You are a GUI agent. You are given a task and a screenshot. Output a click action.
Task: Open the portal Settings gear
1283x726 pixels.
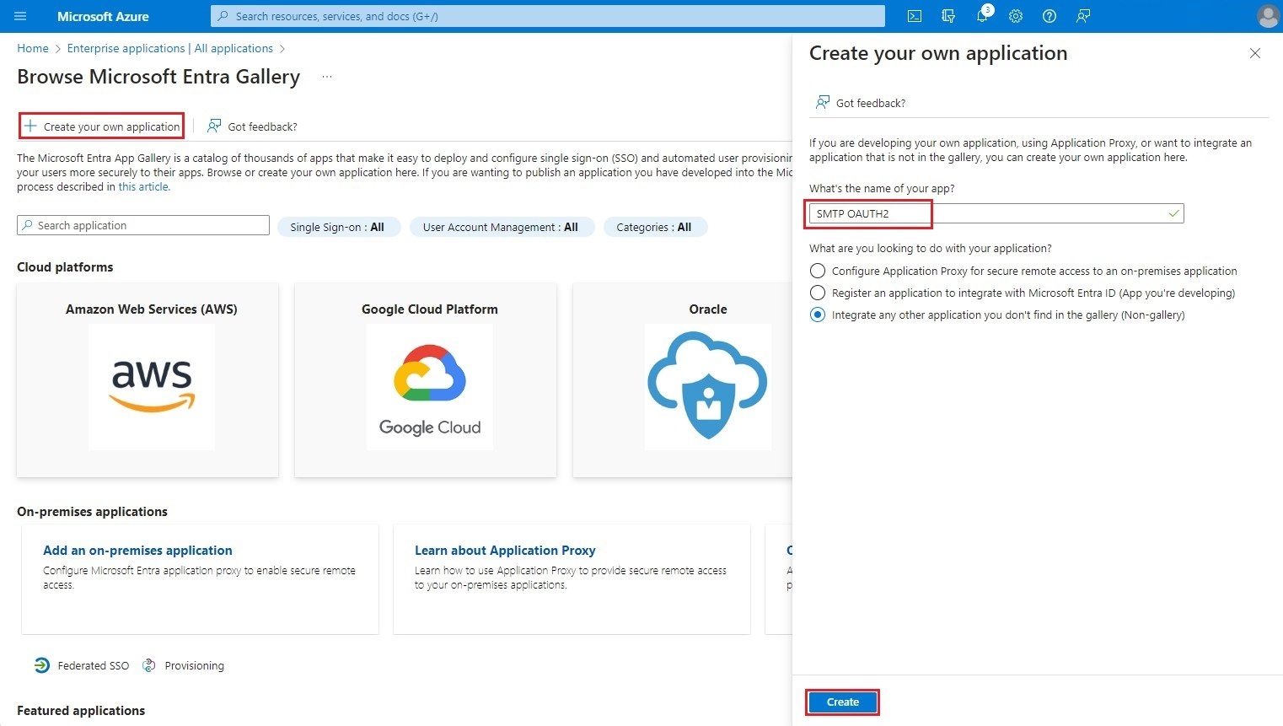coord(1015,16)
